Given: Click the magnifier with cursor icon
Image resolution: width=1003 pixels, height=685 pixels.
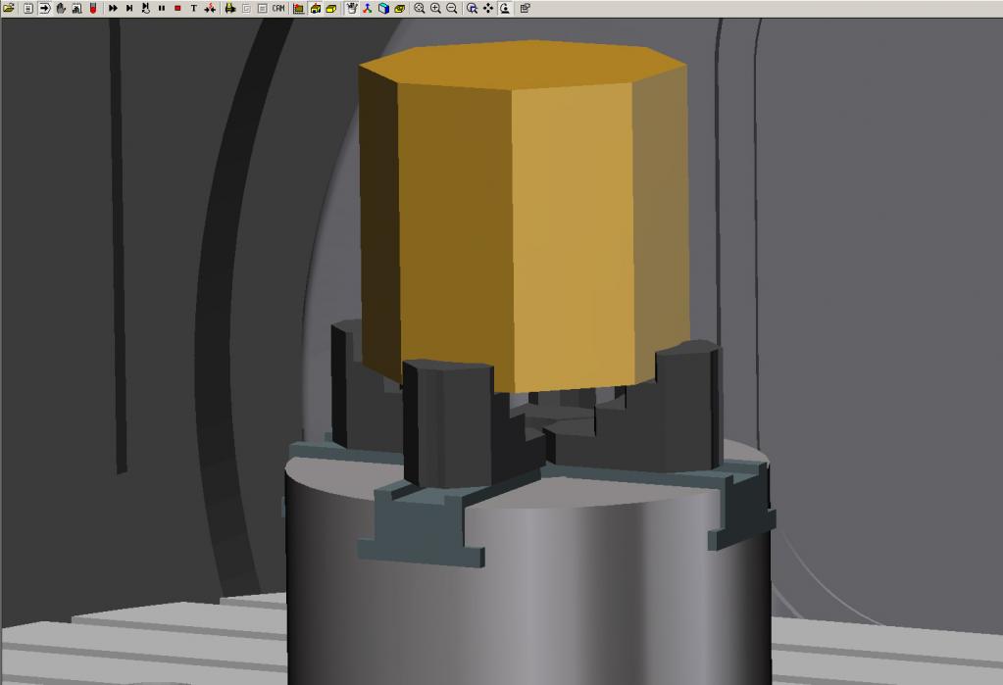Looking at the screenshot, I should click(x=472, y=8).
